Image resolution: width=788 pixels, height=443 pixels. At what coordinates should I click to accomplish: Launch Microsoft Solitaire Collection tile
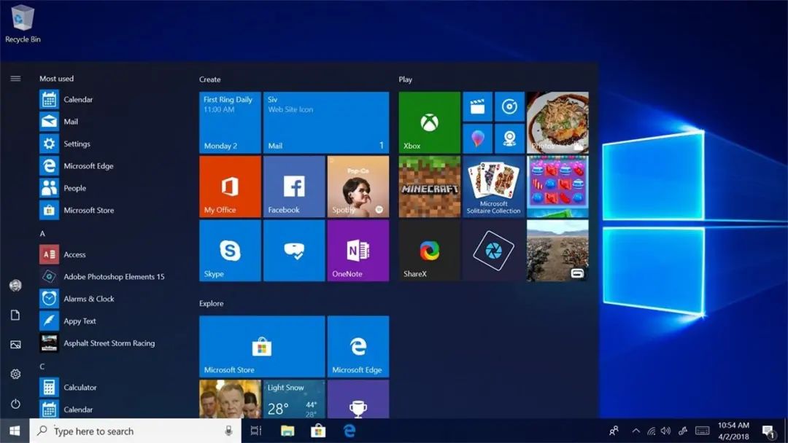click(493, 187)
